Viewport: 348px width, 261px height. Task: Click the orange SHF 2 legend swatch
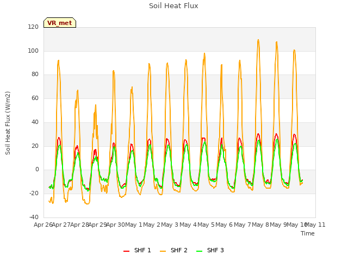point(163,251)
